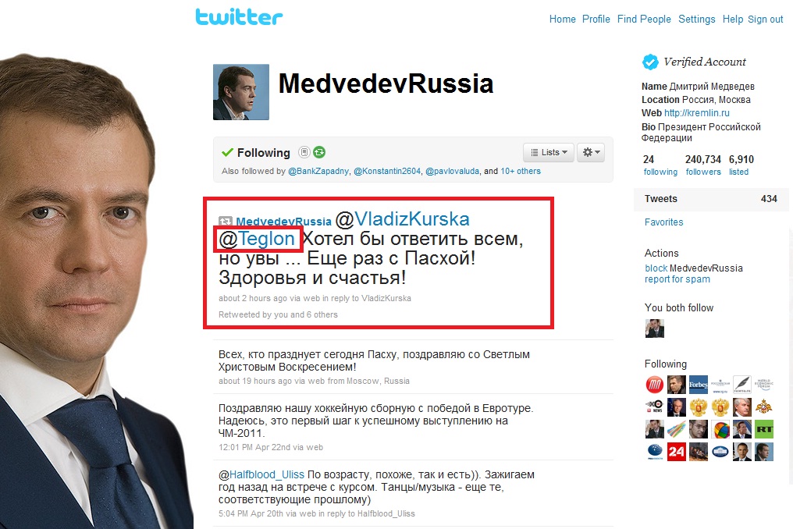Image resolution: width=793 pixels, height=529 pixels.
Task: Open World Economic Forum avatar in Following
Action: [x=763, y=385]
